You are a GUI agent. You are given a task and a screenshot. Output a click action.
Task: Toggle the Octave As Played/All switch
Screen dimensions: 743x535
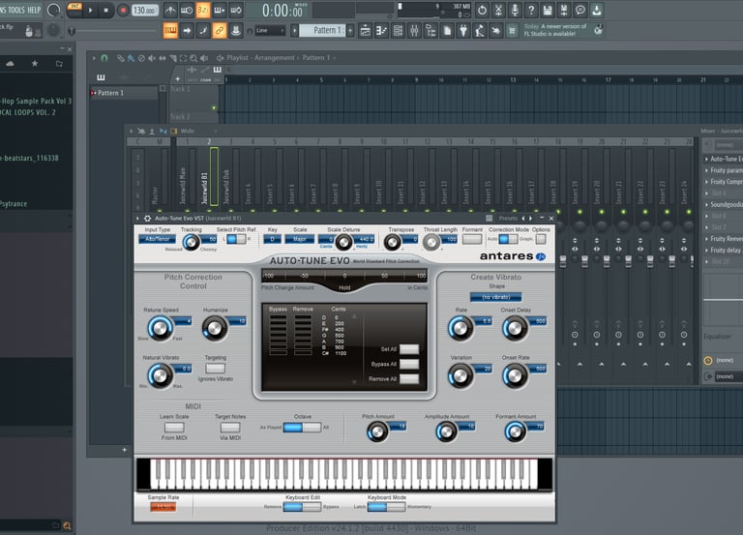pyautogui.click(x=302, y=428)
